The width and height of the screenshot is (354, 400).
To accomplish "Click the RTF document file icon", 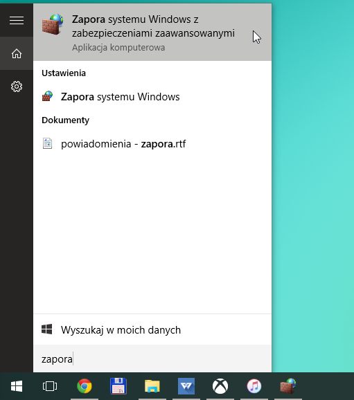I will 47,143.
